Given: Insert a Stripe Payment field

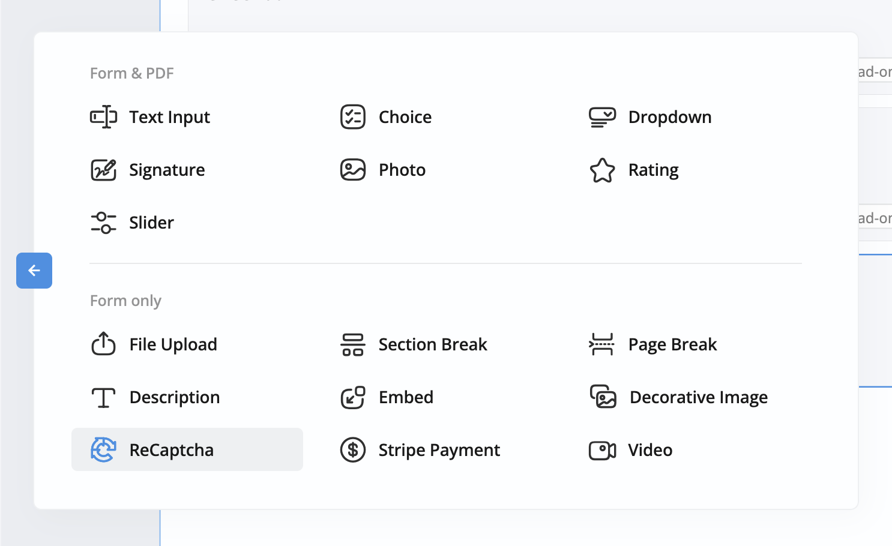Looking at the screenshot, I should [439, 450].
